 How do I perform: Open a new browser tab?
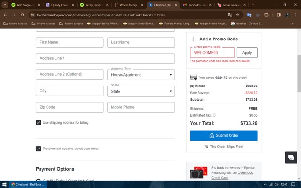point(253,5)
